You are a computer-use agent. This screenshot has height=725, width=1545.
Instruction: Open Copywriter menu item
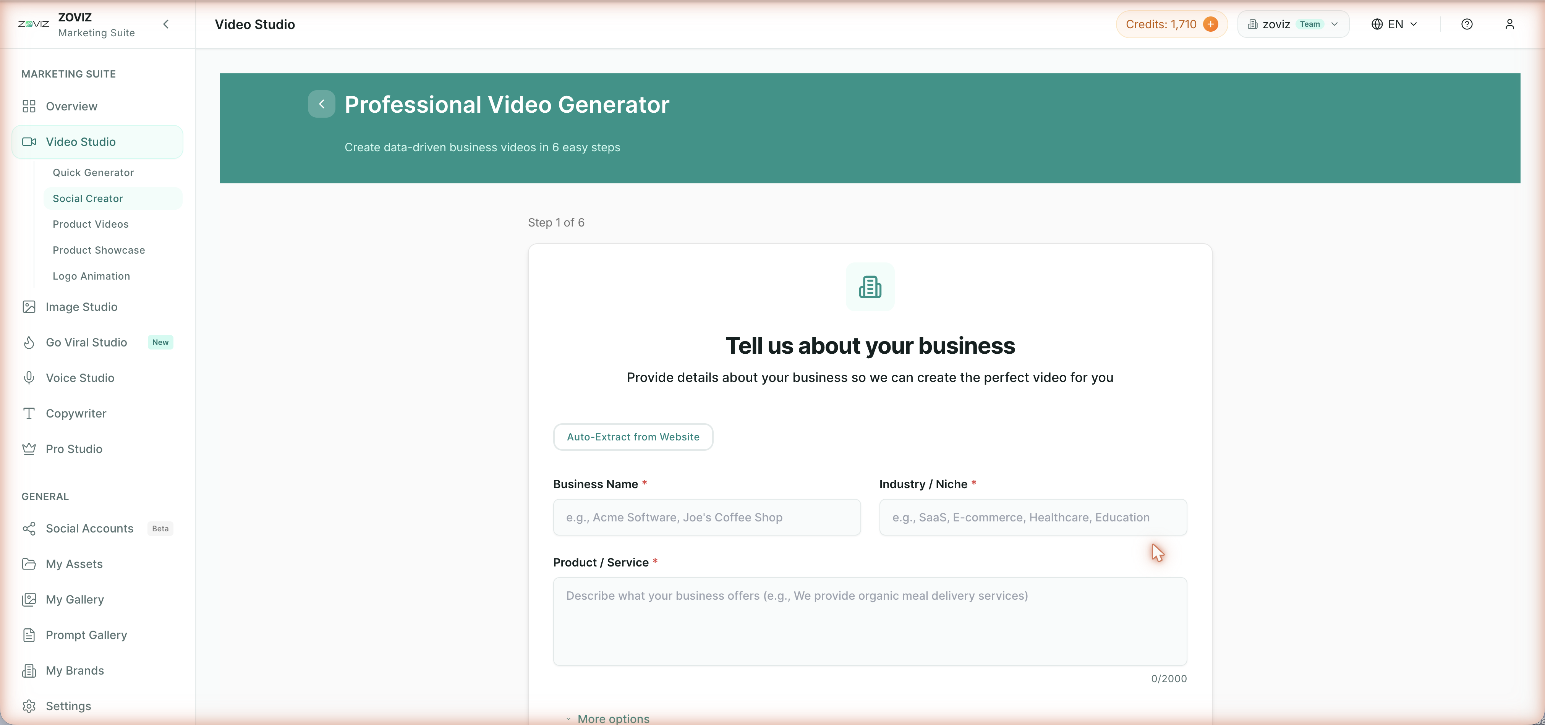pos(97,413)
